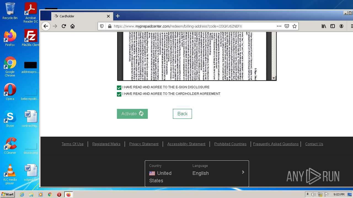353x198 pixels.
Task: Close the Cardholder tab
Action: coord(108,16)
